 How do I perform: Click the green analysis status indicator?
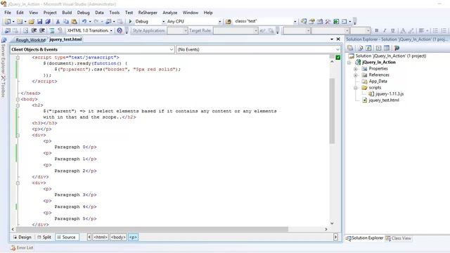pyautogui.click(x=338, y=58)
